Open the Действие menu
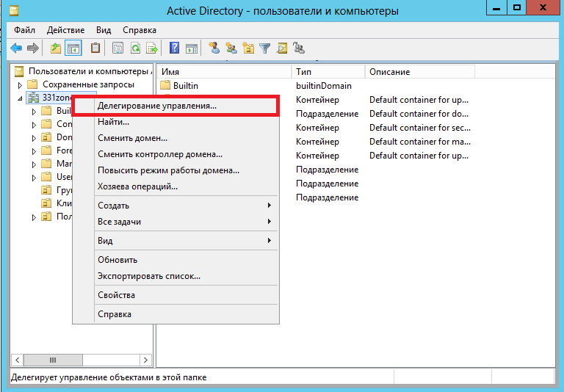564x392 pixels. tap(65, 30)
